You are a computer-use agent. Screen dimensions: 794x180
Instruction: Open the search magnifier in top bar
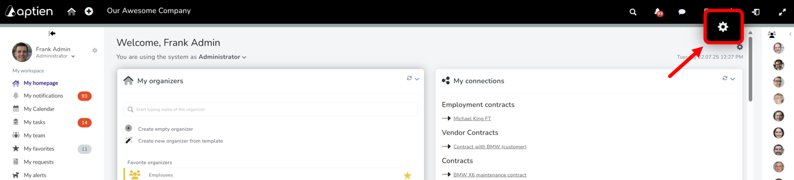633,12
